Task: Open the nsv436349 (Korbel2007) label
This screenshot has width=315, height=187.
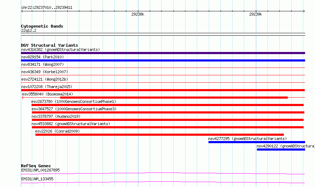Action: click(x=45, y=72)
